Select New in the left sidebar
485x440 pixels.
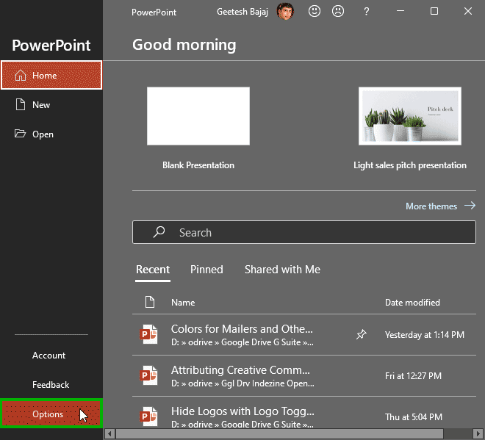41,105
